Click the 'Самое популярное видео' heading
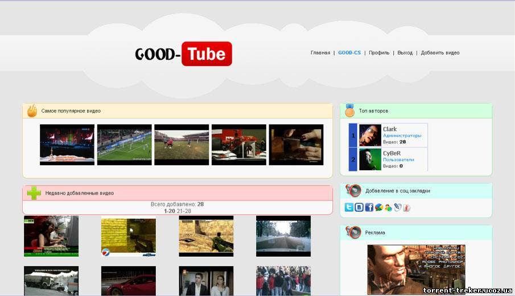Viewport: 515px width, 296px height. pos(71,111)
